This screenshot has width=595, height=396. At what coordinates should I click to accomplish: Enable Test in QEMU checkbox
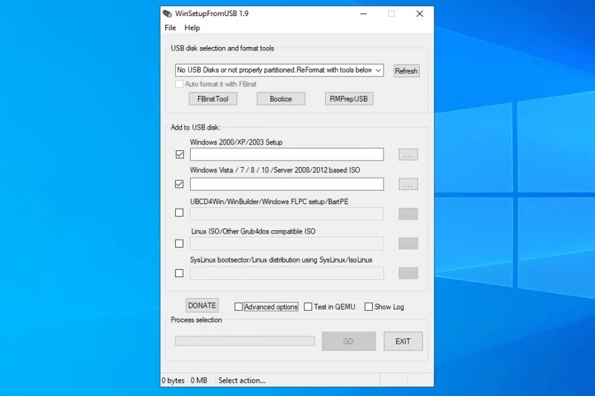308,307
